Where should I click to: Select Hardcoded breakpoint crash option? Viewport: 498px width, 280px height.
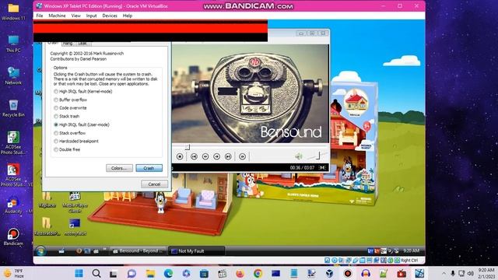pyautogui.click(x=76, y=141)
